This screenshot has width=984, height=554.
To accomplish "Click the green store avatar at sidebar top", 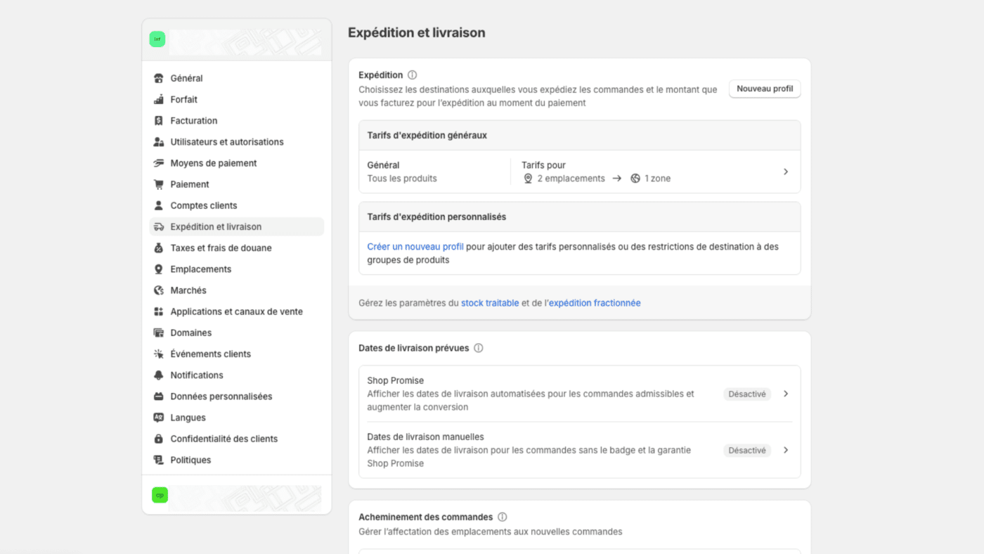I will (x=157, y=39).
